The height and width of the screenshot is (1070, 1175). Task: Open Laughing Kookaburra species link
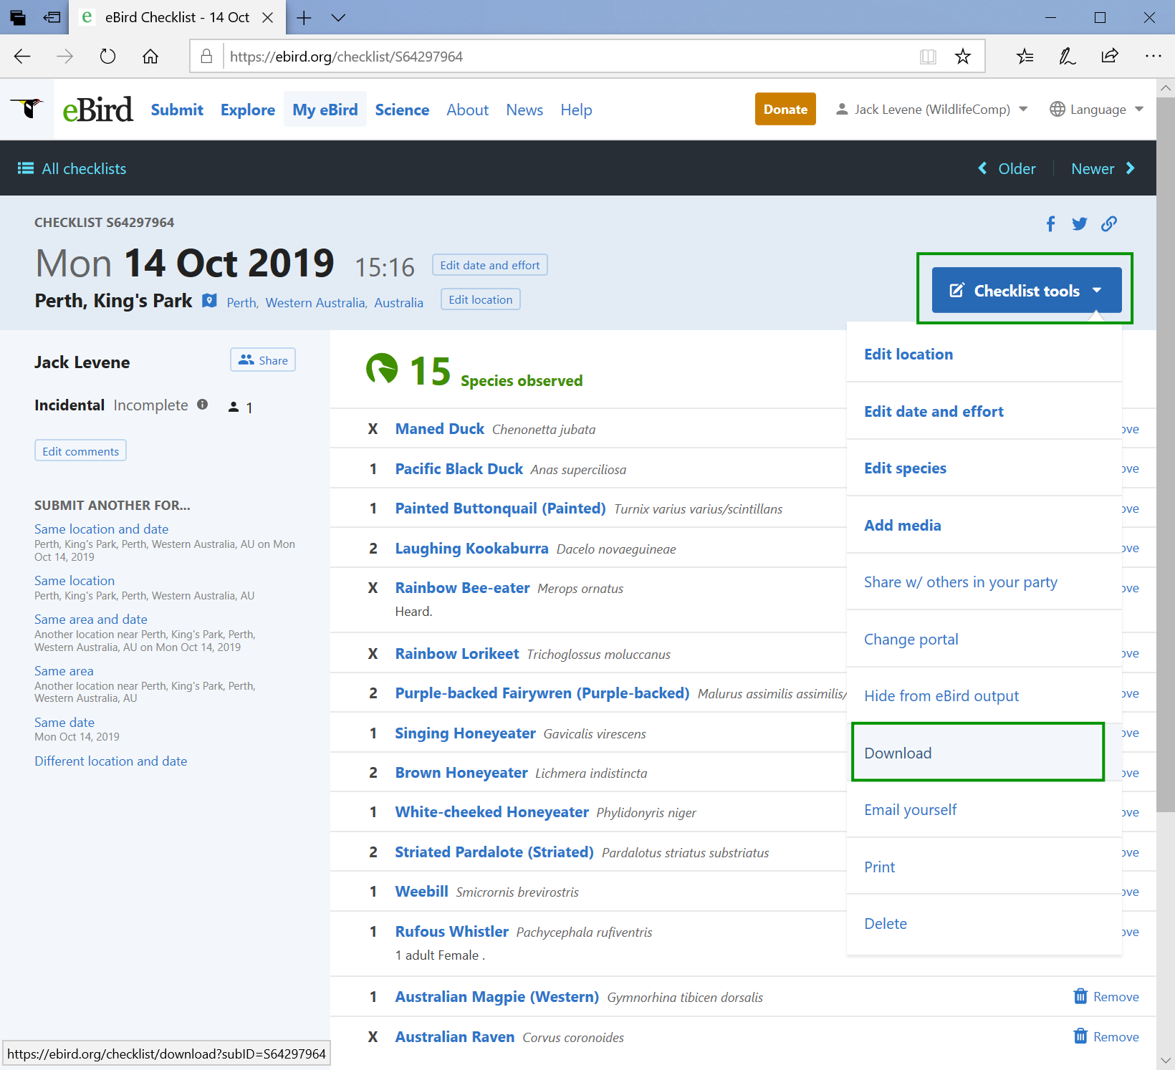[472, 549]
